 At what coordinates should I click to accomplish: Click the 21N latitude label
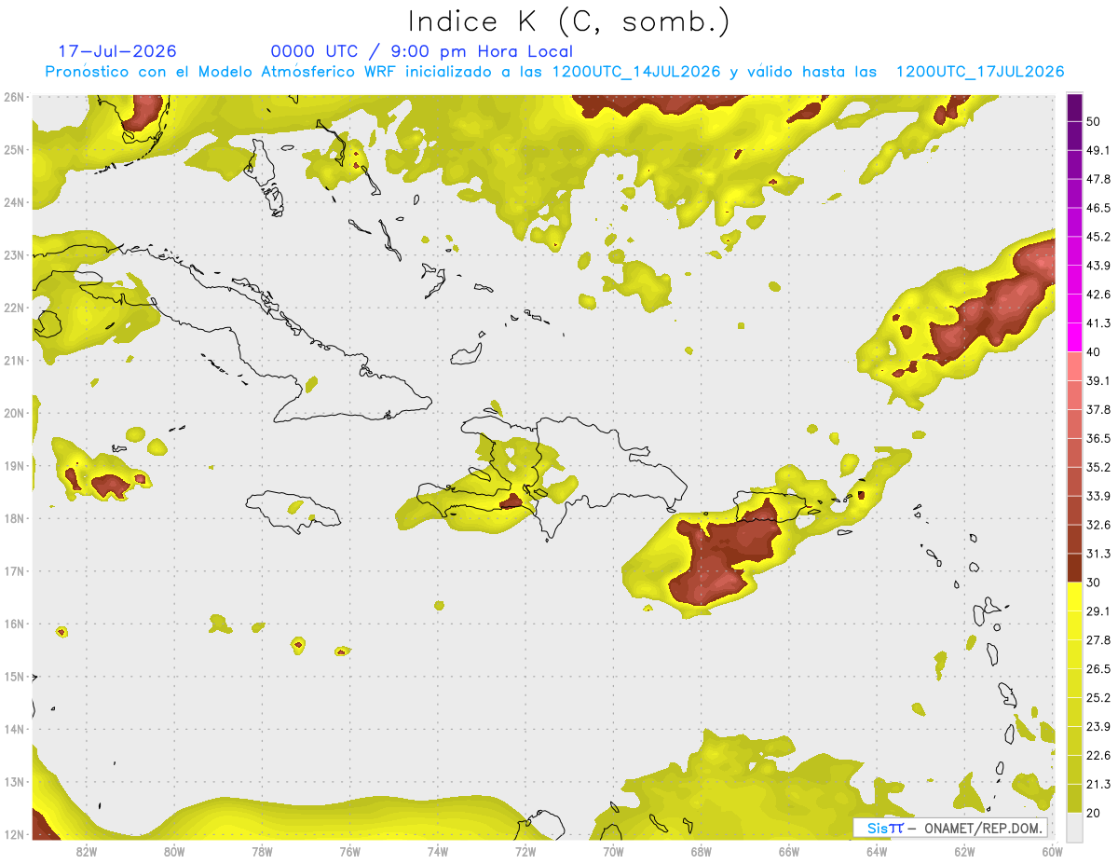pyautogui.click(x=14, y=361)
